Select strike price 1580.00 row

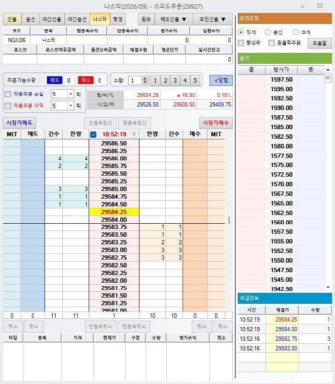[281, 146]
